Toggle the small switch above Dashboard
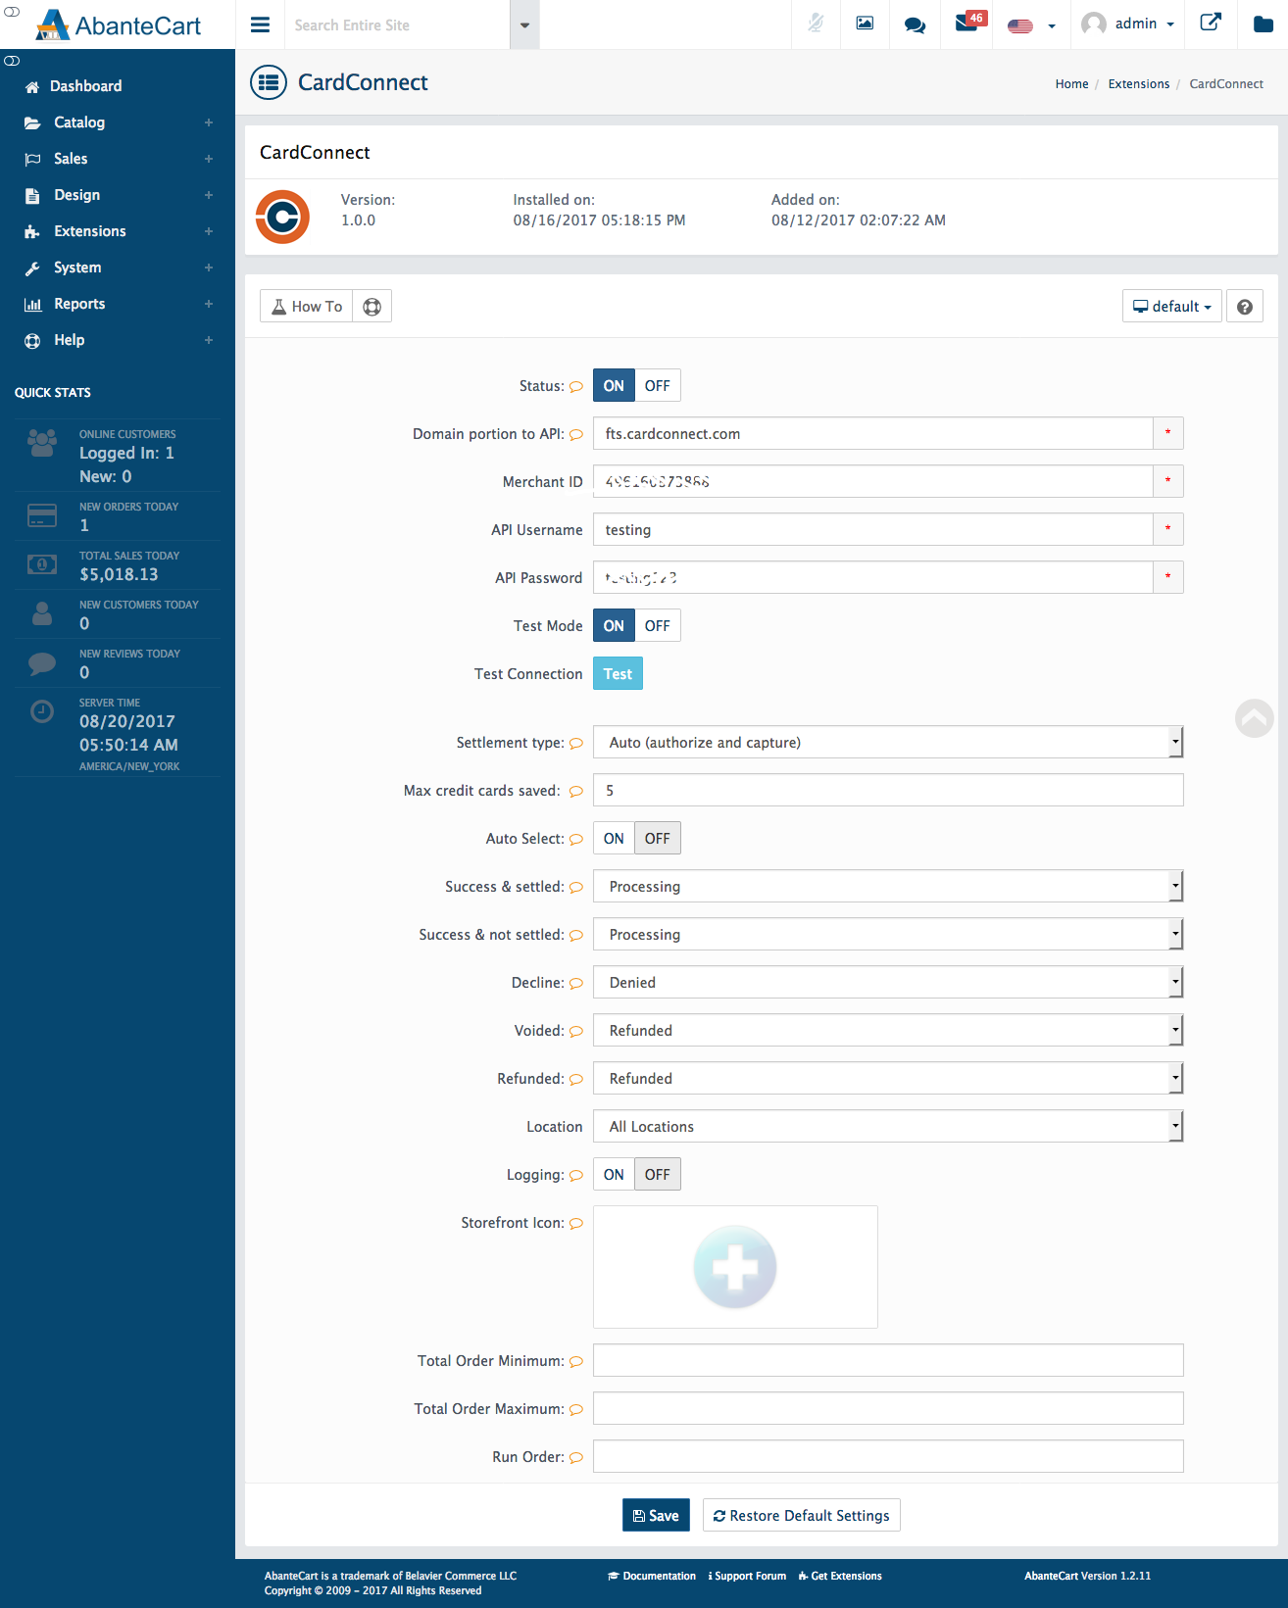Viewport: 1288px width, 1608px height. (x=12, y=61)
